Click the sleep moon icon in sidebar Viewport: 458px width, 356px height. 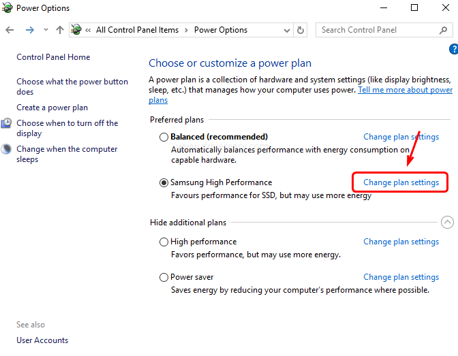pyautogui.click(x=6, y=149)
